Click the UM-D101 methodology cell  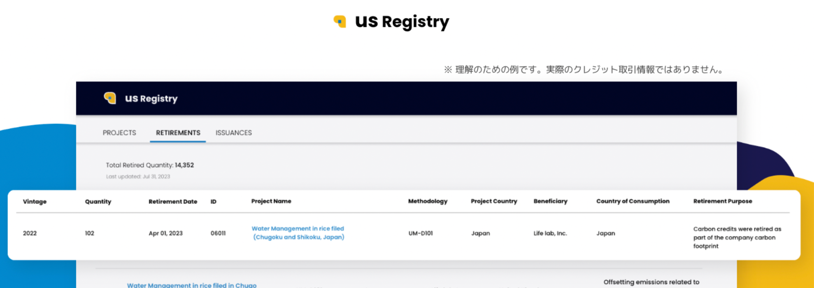pyautogui.click(x=421, y=233)
